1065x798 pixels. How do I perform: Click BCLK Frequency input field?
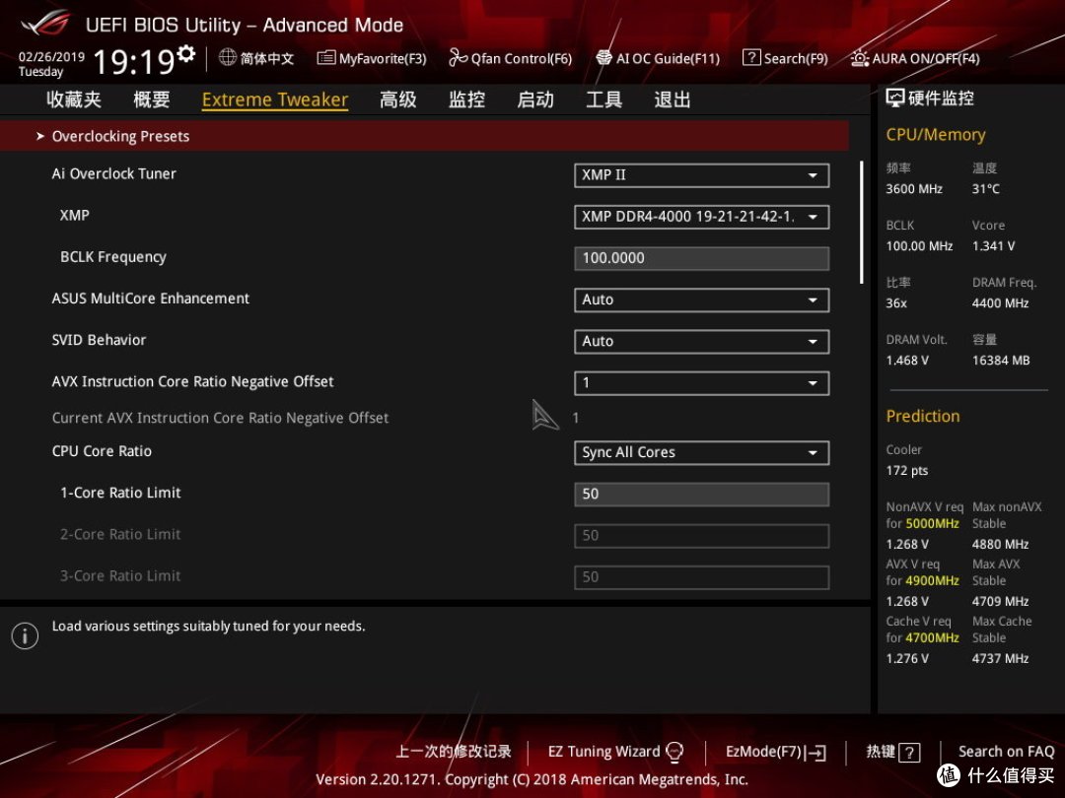[702, 258]
